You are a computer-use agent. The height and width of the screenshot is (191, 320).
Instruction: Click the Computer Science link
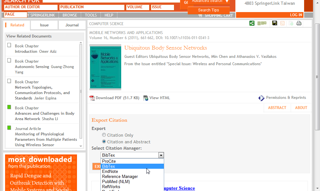[179, 188]
